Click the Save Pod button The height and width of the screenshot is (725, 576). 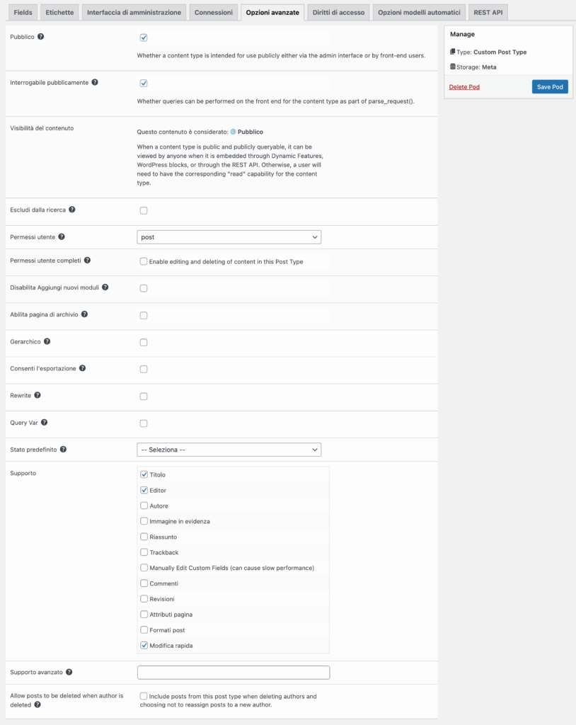(x=550, y=87)
